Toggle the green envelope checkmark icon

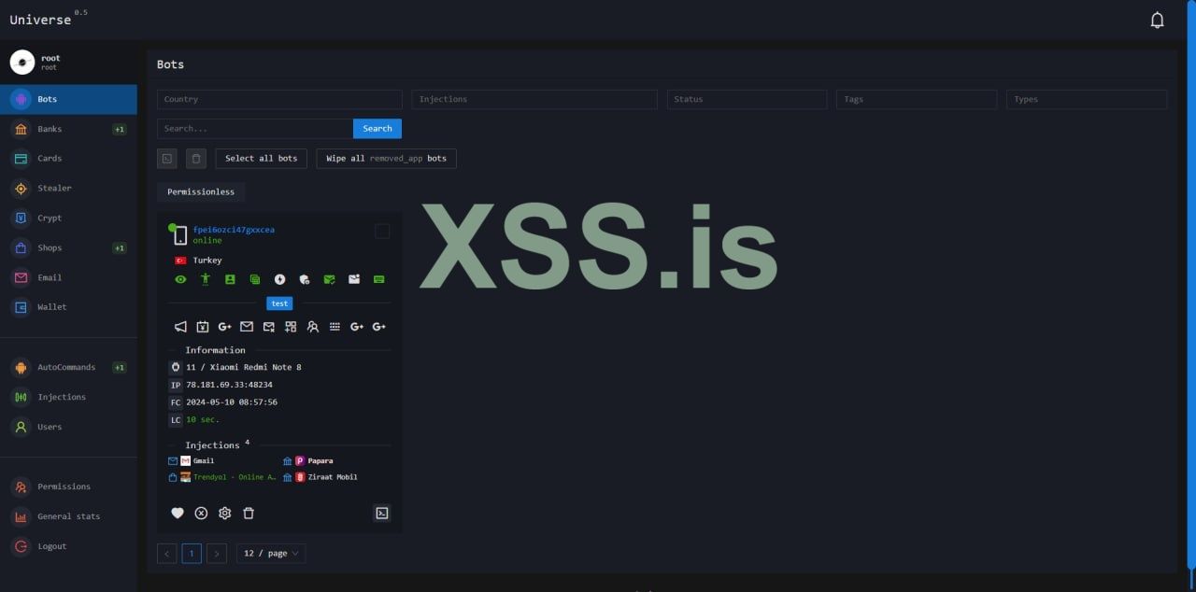point(329,279)
